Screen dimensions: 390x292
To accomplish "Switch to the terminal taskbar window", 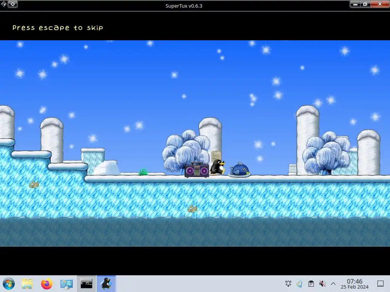I will 86,284.
